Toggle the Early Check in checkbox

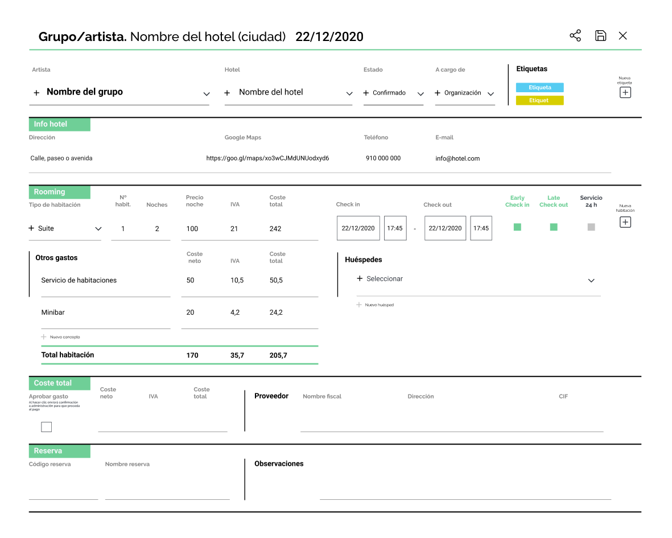[x=517, y=227]
